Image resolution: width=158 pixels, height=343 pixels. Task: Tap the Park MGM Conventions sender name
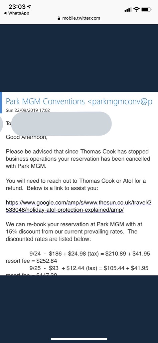click(x=45, y=101)
